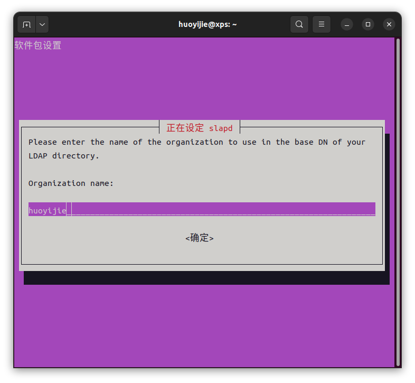Click the empty purple area above the dialog
The image size is (415, 383).
pos(203,85)
